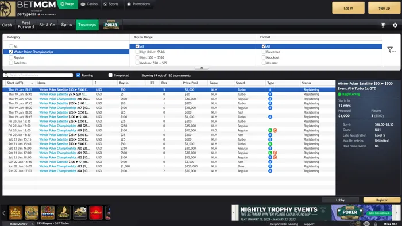Collapse the filter panel with arrow handle
This screenshot has height=226, width=402.
(x=202, y=68)
